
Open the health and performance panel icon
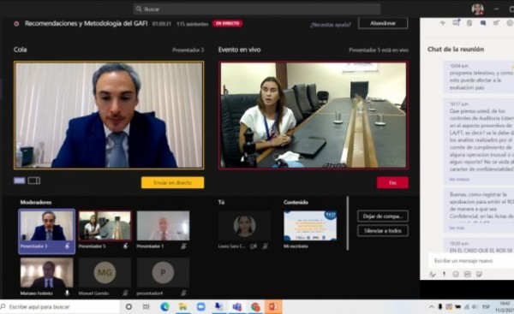[443, 23]
